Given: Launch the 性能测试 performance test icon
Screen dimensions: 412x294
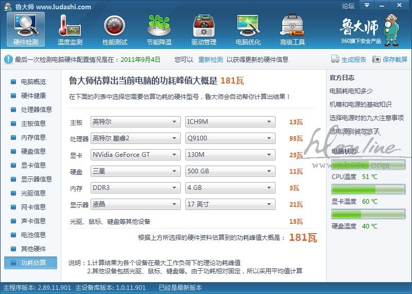Looking at the screenshot, I should coord(115,26).
